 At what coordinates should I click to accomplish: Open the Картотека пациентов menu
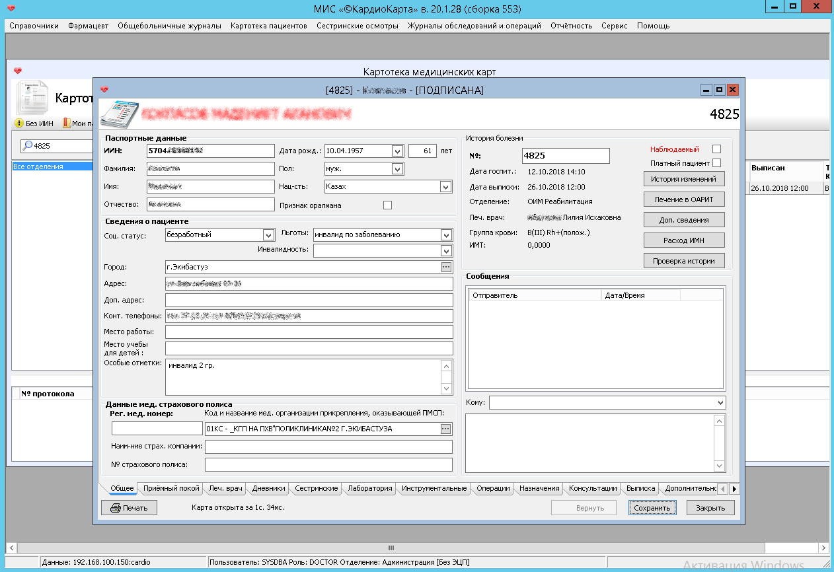(x=268, y=26)
